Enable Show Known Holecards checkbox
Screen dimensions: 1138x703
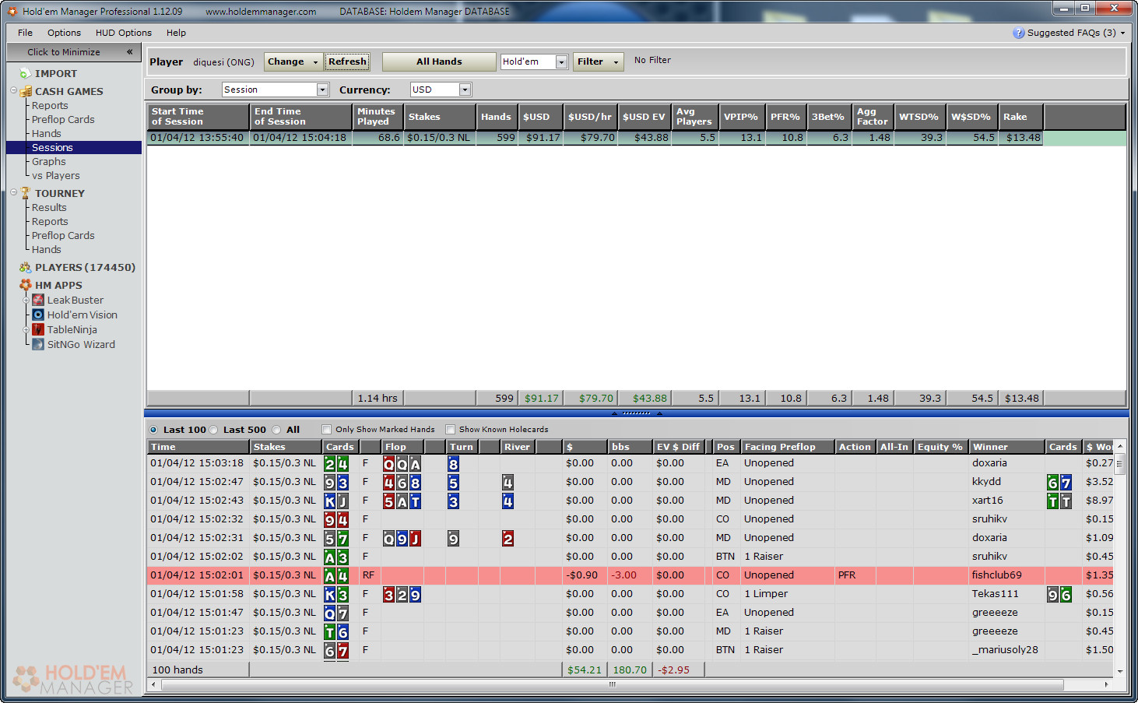pos(450,430)
